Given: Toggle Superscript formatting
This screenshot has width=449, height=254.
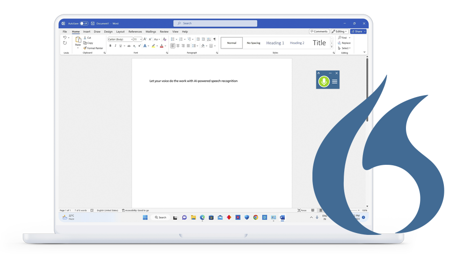Looking at the screenshot, I should pos(139,46).
